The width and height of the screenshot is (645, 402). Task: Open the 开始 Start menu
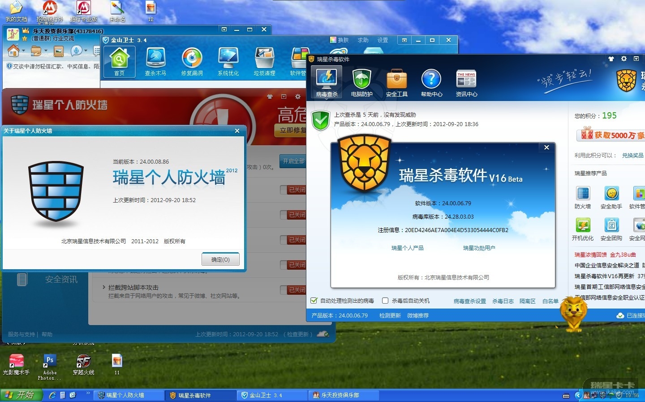tap(21, 395)
